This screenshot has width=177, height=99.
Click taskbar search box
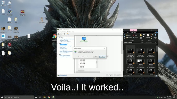tap(19, 97)
